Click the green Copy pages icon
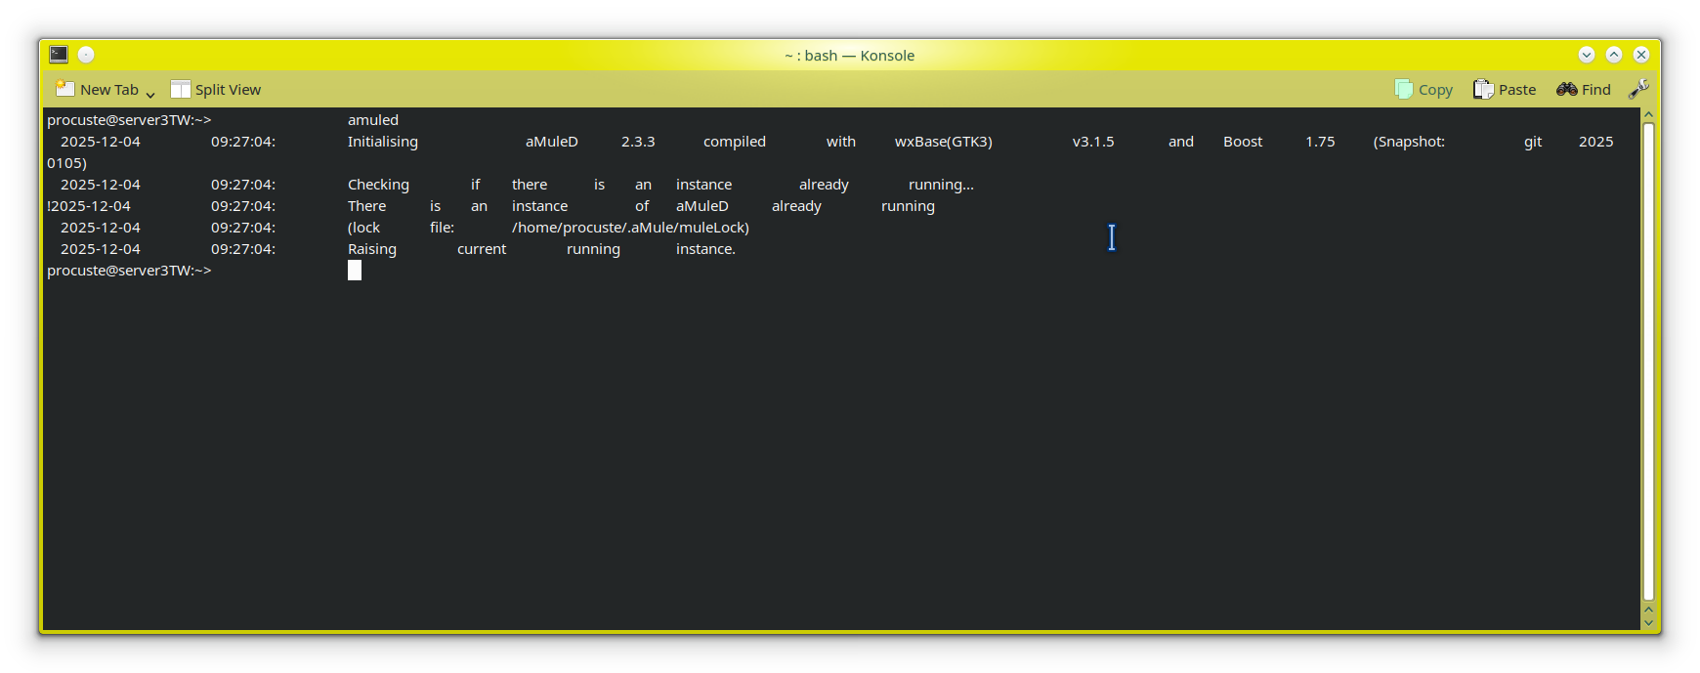This screenshot has height=673, width=1700. tap(1404, 89)
